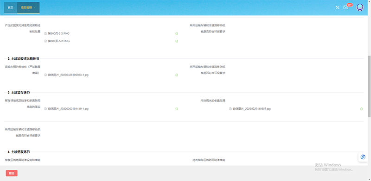Click green status icon for 第600页-2-2.PNG
The image size is (371, 181).
[x=177, y=33]
